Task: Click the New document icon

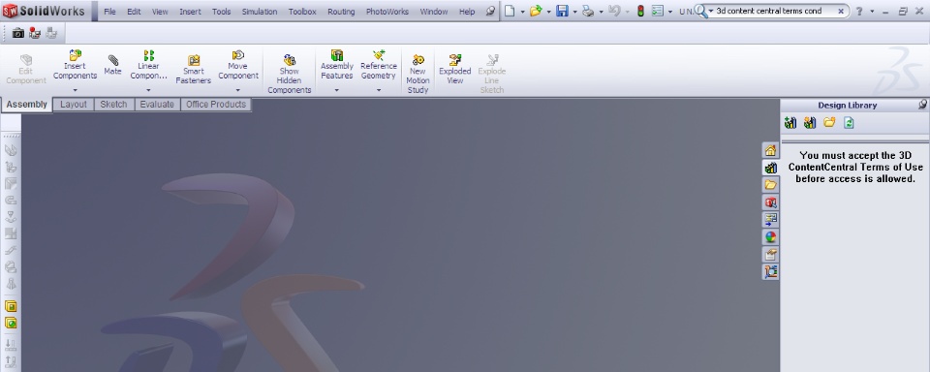Action: click(510, 11)
